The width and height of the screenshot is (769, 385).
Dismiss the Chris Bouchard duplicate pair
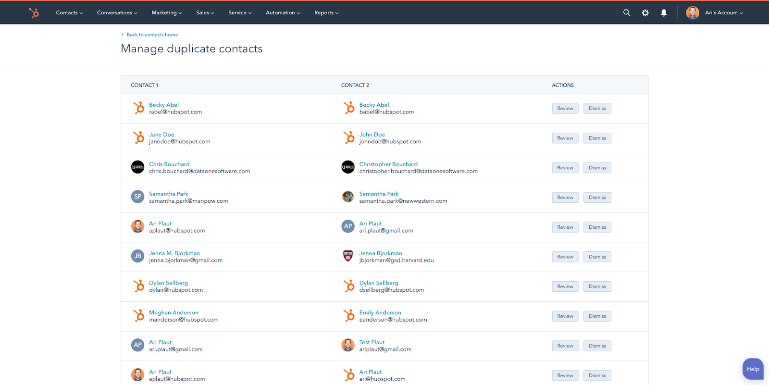[x=597, y=168]
